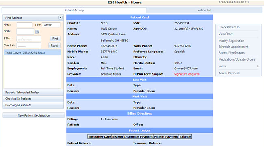Click the Patient Ledger header

139,130
